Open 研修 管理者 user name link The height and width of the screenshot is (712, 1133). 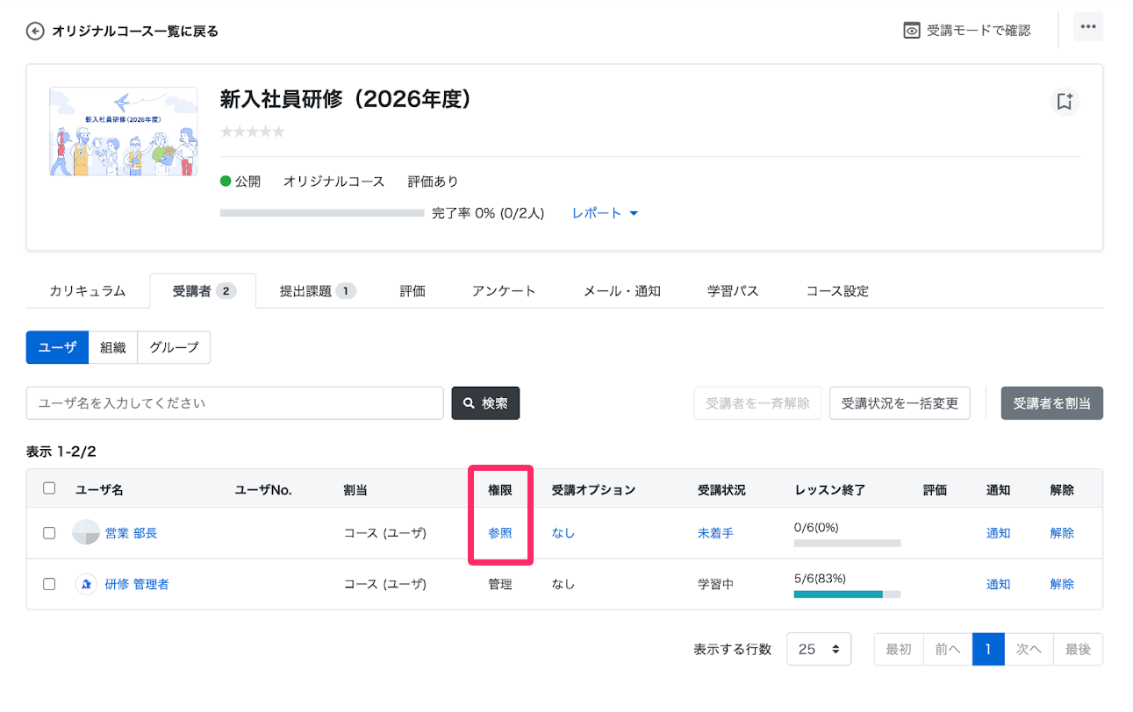[137, 584]
